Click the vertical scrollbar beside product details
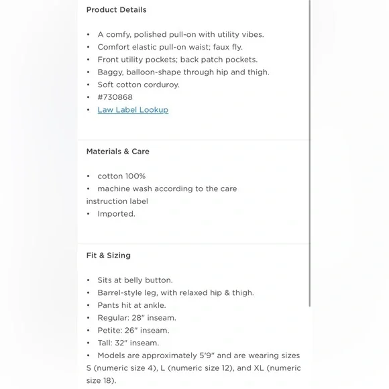 point(310,153)
